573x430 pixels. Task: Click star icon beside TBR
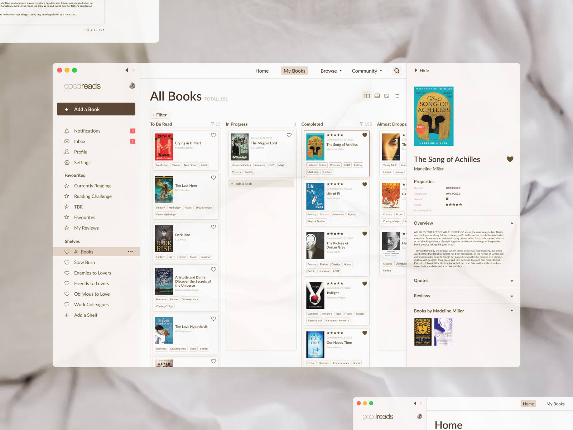pyautogui.click(x=67, y=207)
